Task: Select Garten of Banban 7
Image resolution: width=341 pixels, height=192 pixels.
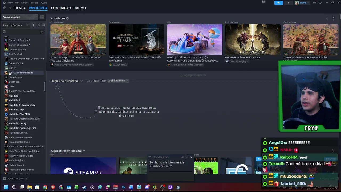Action: point(19,45)
